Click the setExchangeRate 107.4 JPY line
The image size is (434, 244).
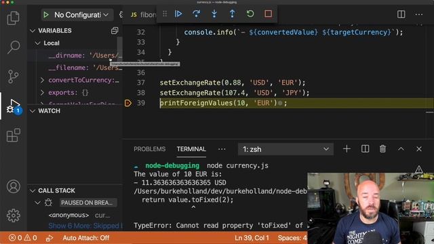coord(235,93)
